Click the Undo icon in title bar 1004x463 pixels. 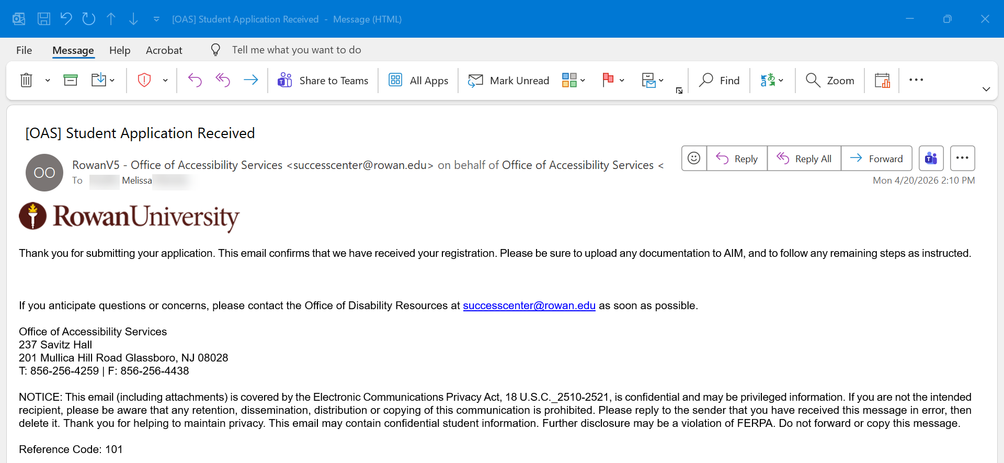[x=66, y=19]
